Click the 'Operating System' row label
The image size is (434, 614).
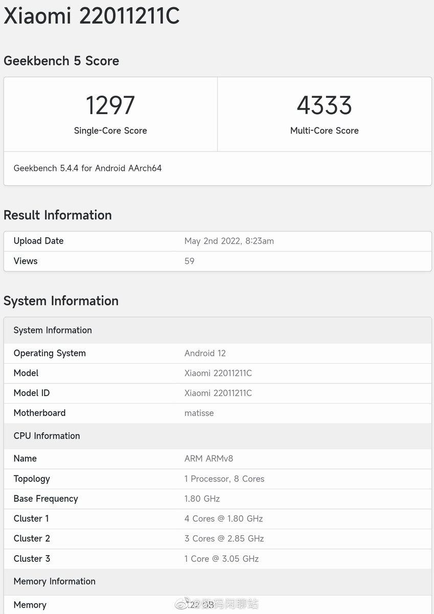point(50,354)
